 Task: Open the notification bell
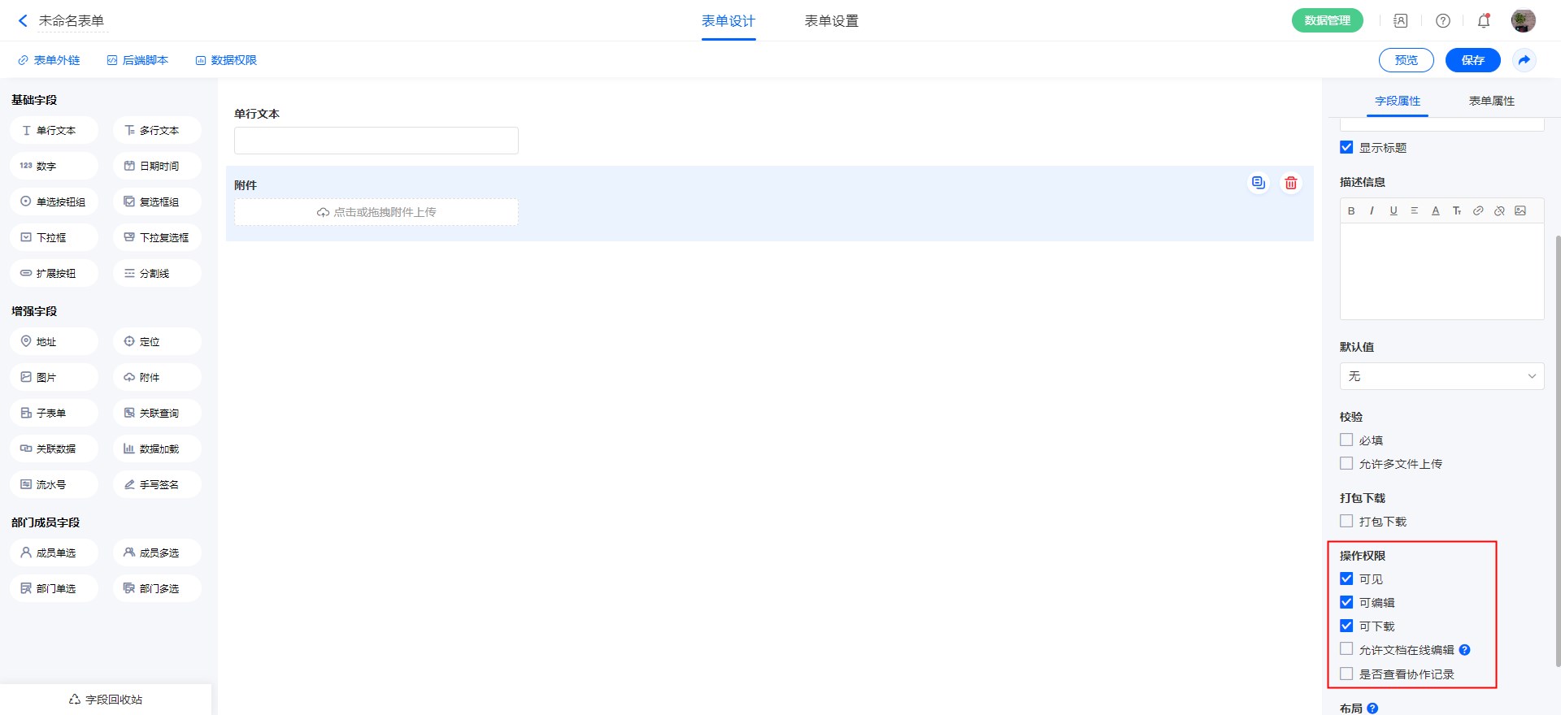1484,21
